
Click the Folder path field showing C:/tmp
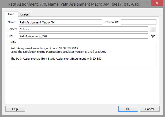[x=83, y=29]
